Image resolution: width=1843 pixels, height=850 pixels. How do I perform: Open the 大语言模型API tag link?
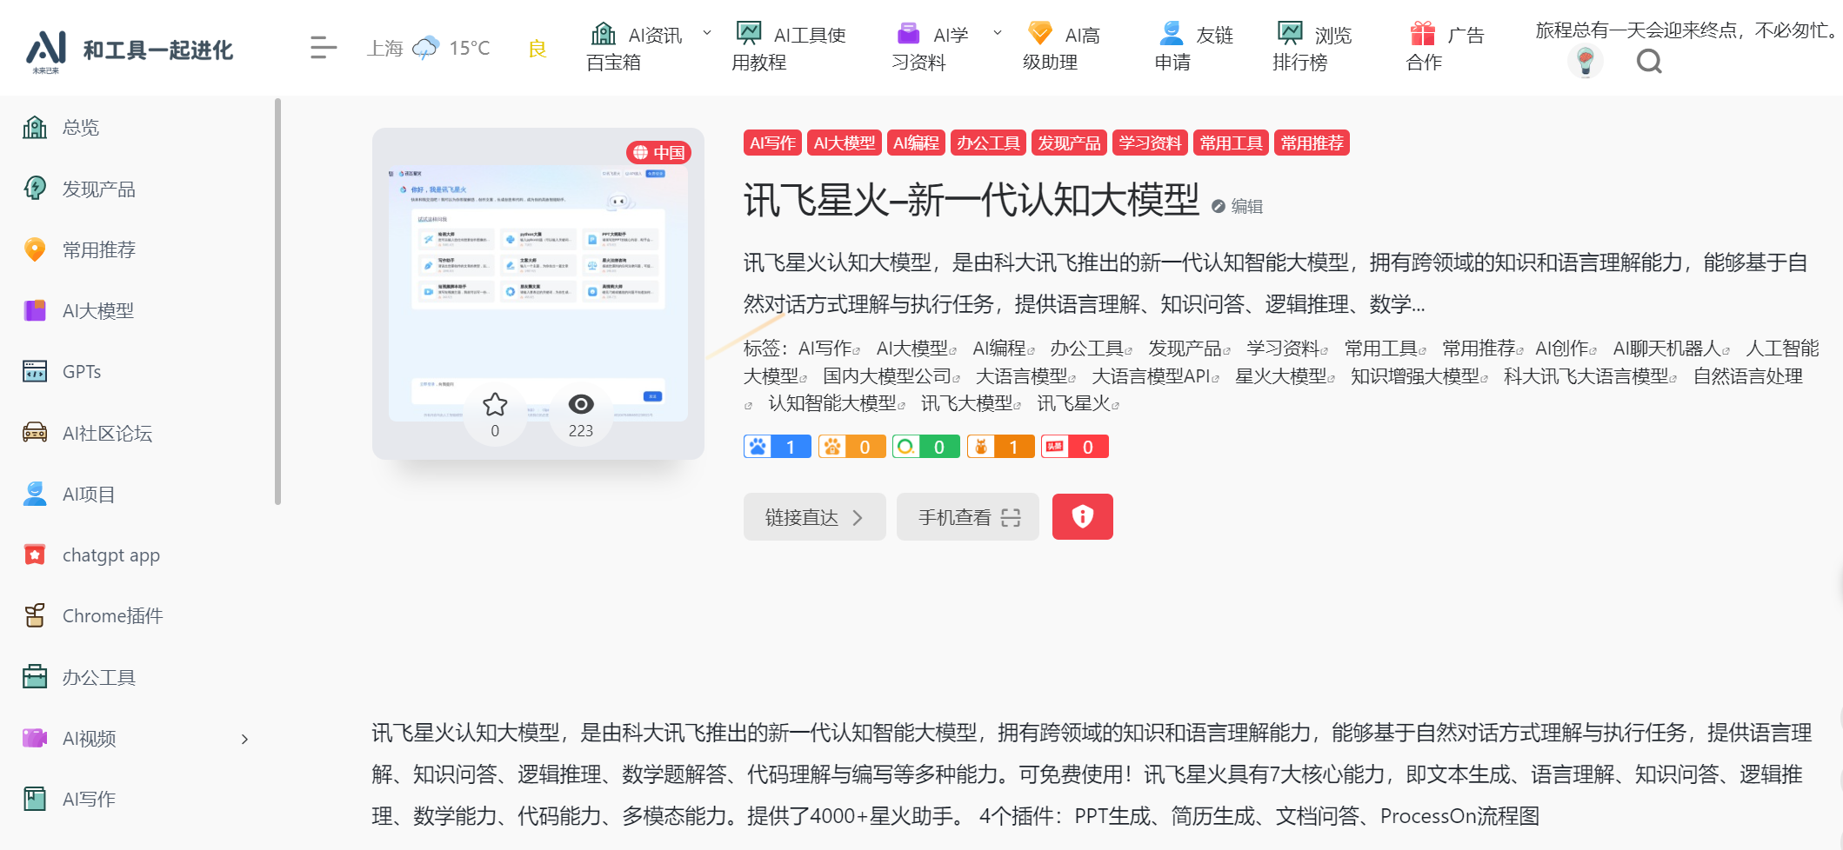1155,376
